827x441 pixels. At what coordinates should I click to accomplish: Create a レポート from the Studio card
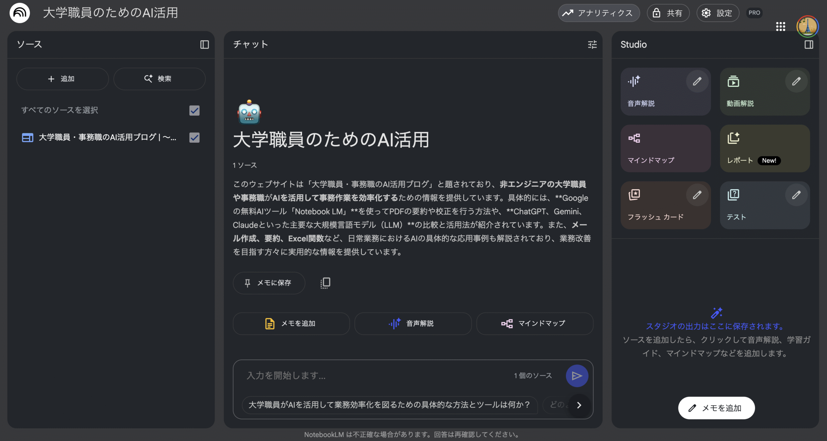[x=765, y=149]
